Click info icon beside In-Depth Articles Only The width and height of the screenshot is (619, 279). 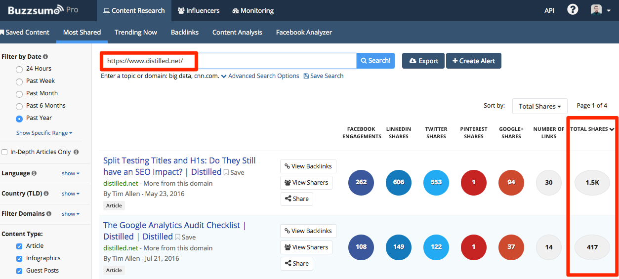pyautogui.click(x=76, y=152)
